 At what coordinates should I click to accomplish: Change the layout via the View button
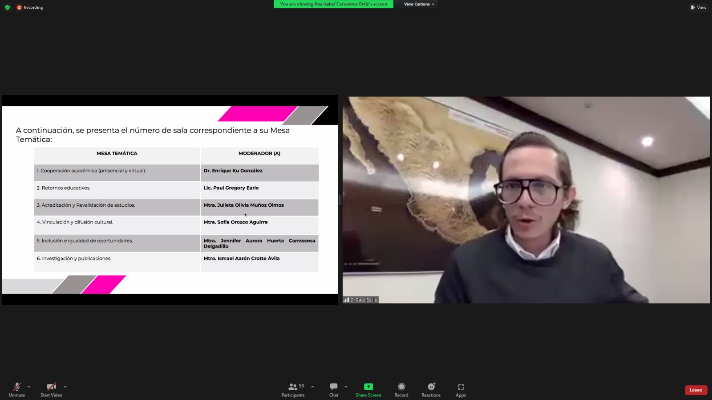pos(698,7)
